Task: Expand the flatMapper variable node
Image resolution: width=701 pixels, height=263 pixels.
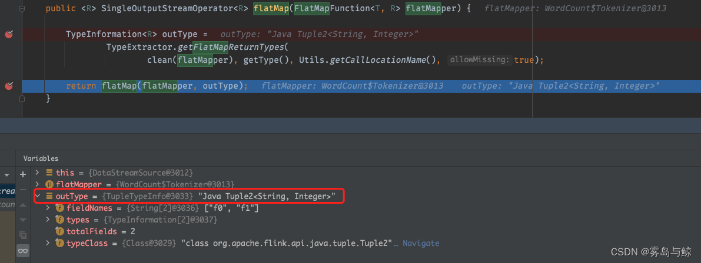Action: pos(38,184)
